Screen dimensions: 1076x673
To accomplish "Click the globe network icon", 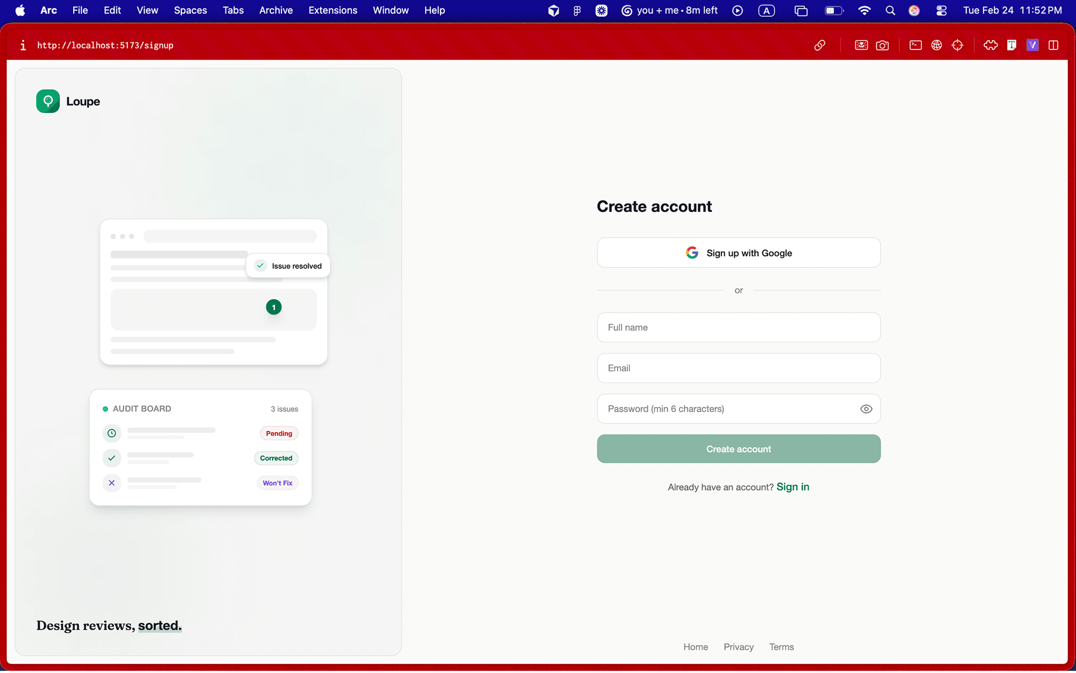I will (937, 45).
